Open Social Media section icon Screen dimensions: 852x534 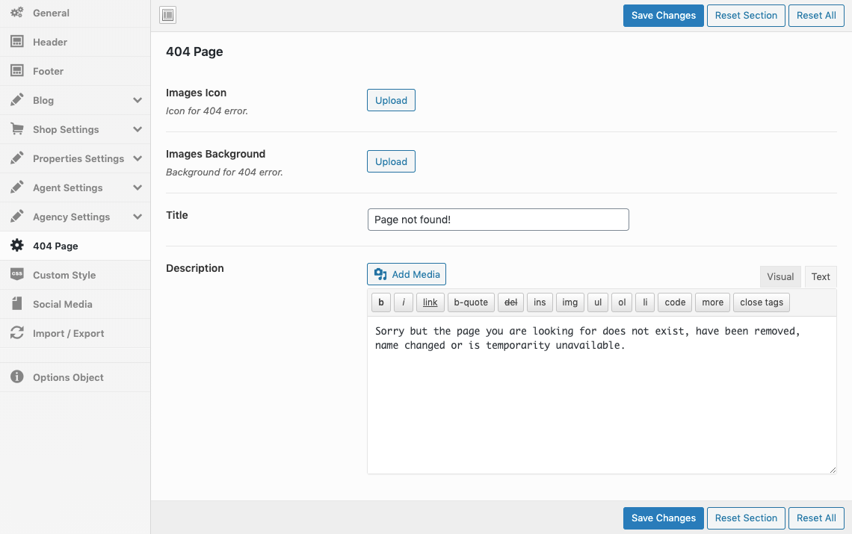(16, 304)
